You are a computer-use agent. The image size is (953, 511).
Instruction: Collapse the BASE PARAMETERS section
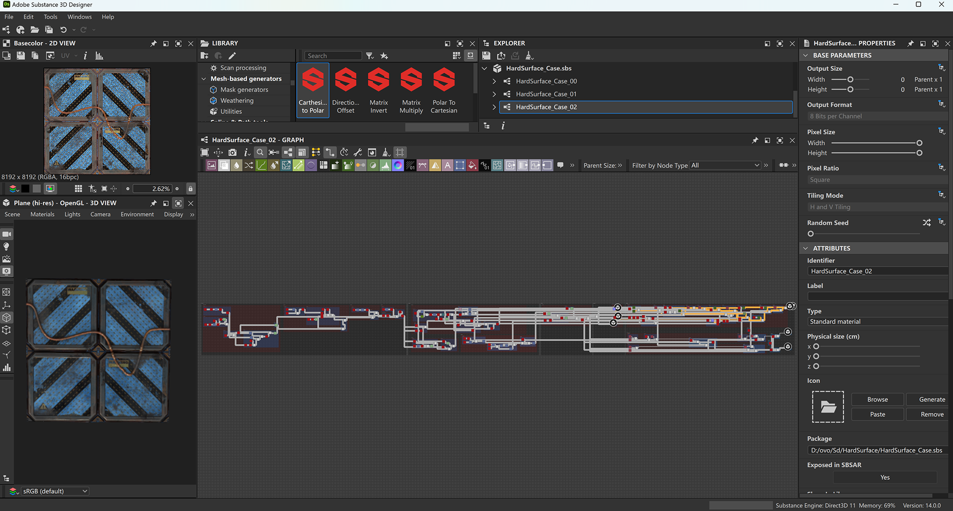(x=806, y=56)
